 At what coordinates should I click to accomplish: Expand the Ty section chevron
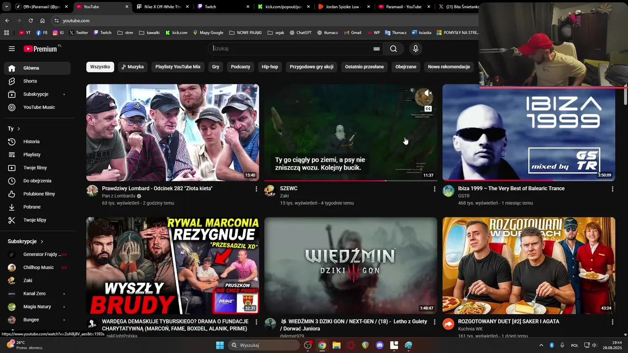19,128
